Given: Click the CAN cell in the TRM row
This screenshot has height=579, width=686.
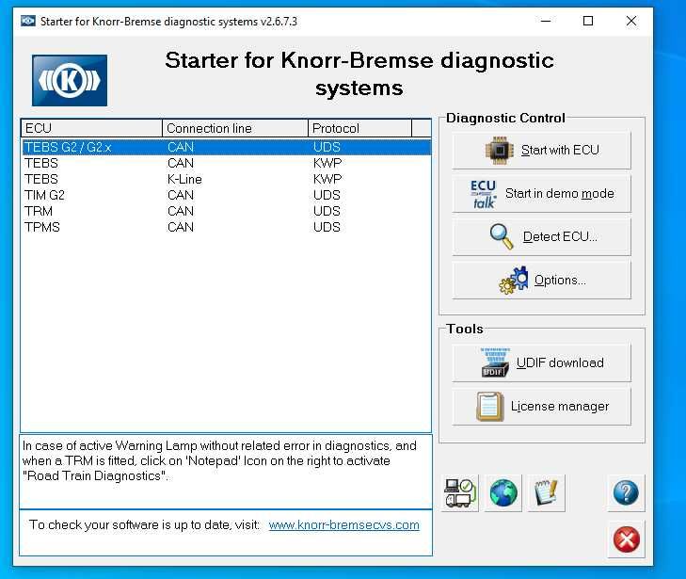Looking at the screenshot, I should [x=181, y=211].
